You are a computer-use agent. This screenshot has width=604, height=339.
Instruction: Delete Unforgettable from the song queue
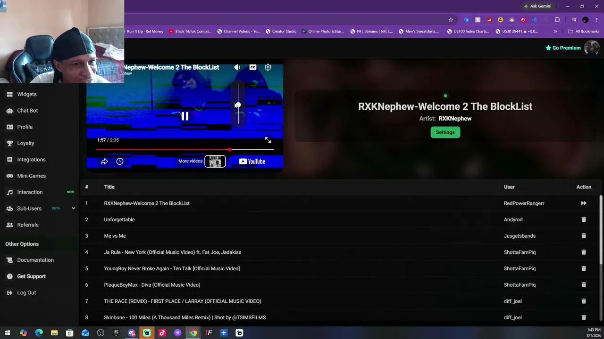click(584, 219)
